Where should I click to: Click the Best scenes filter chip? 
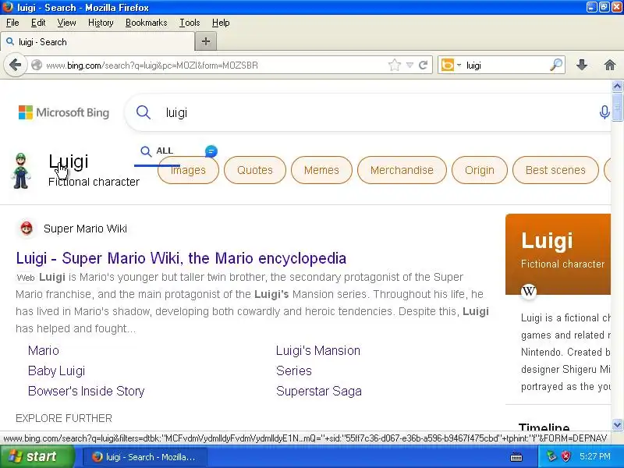[x=555, y=170]
